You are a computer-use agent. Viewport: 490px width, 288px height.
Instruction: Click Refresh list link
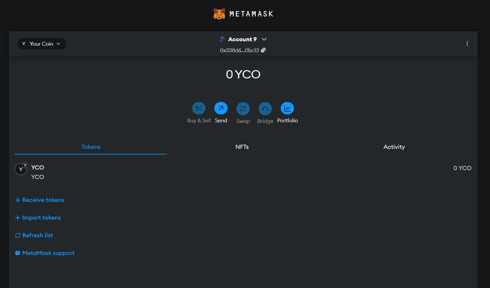click(37, 235)
